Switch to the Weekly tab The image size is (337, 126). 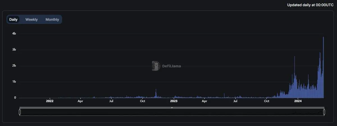click(31, 20)
